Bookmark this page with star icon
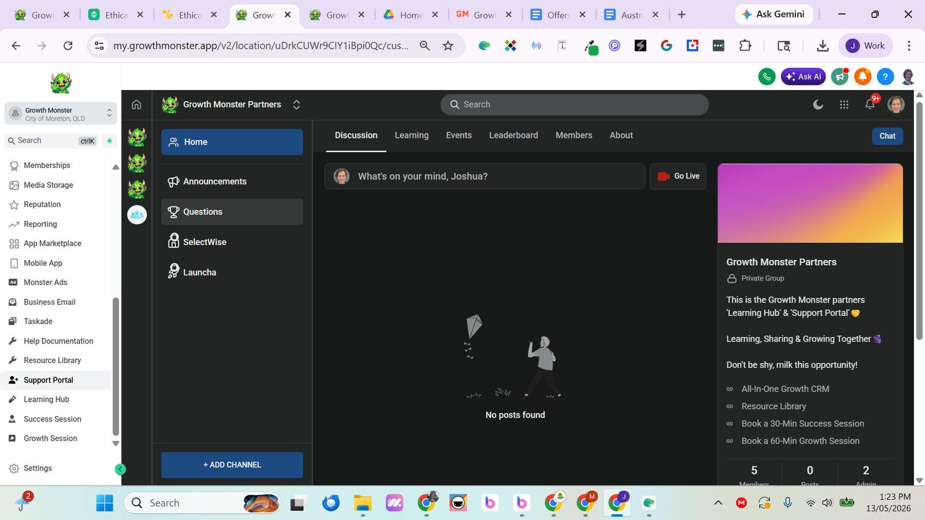925x520 pixels. 448,46
